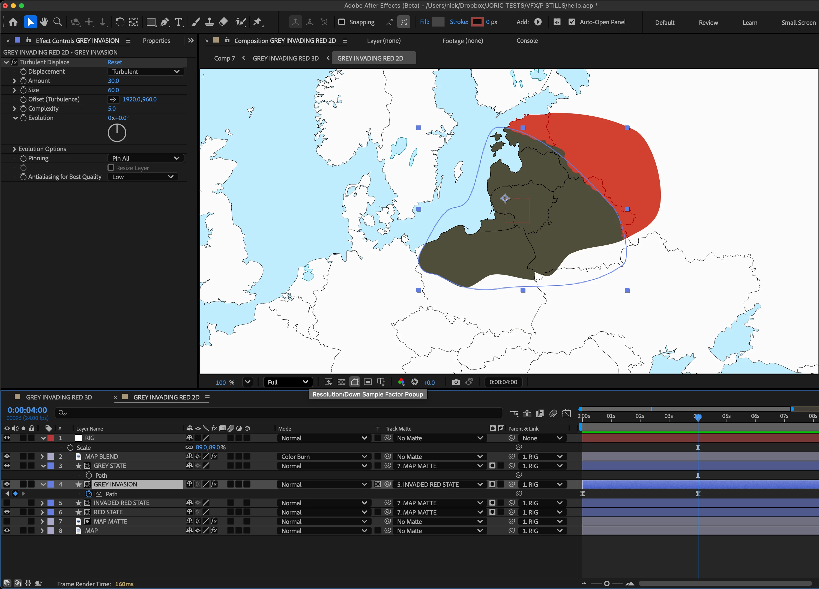Enable the Snapping checkbox
Screen dimensions: 819x589
point(341,22)
